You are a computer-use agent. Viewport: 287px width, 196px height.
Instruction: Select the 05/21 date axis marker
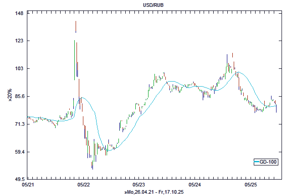28,185
